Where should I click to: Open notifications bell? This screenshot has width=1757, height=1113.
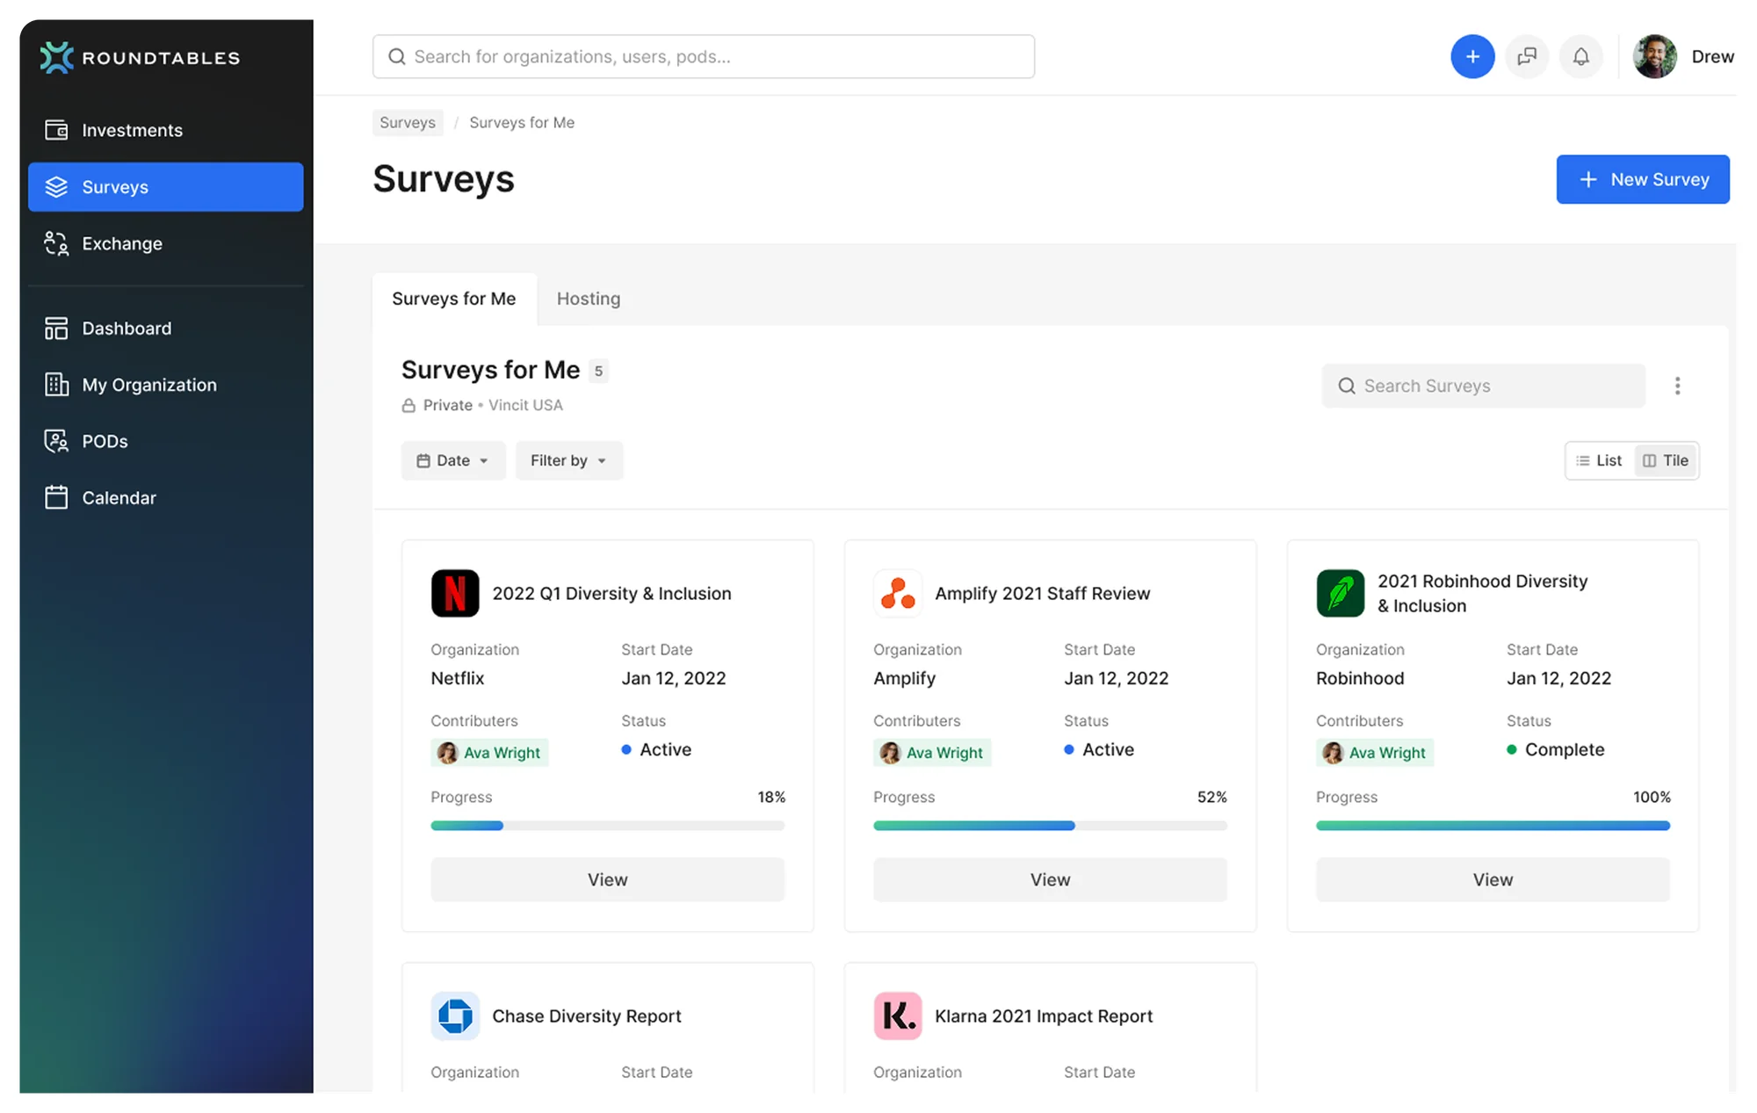(x=1580, y=56)
